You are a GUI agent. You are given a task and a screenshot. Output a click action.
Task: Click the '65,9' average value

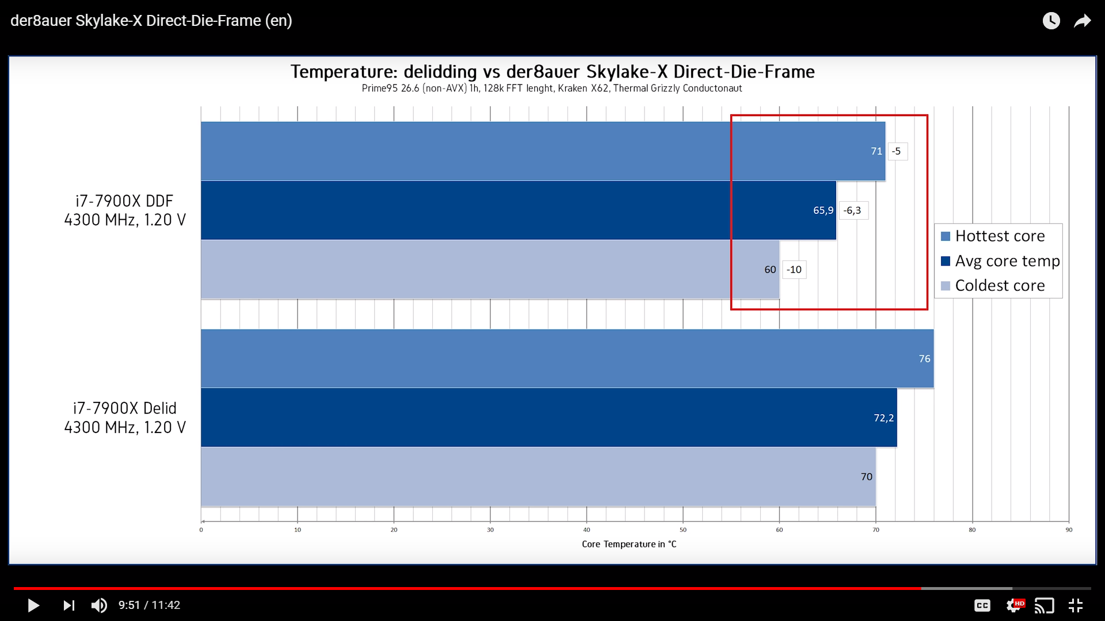(x=823, y=210)
